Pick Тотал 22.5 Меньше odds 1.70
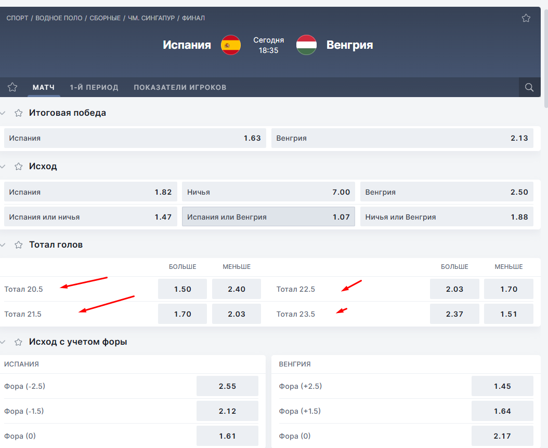This screenshot has height=448, width=548. (x=508, y=289)
